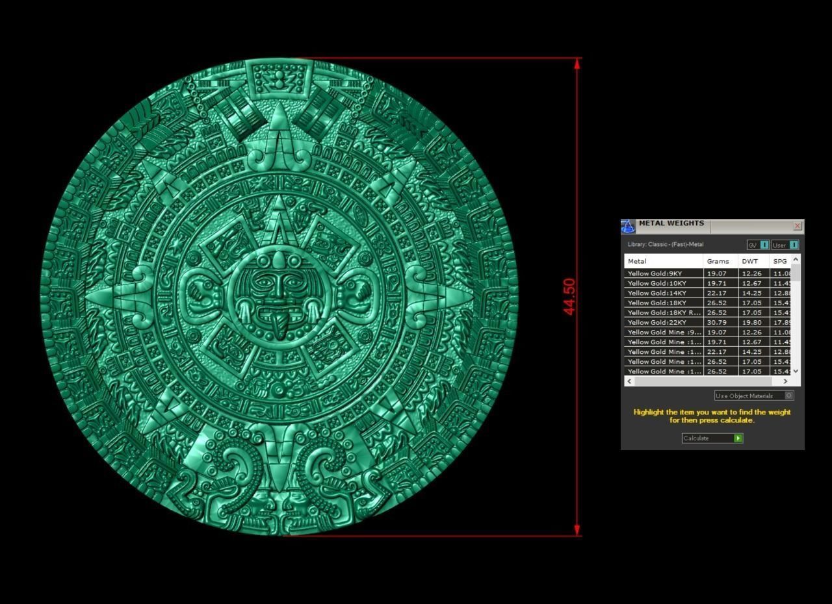Toggle Use Object Materials option

[754, 396]
